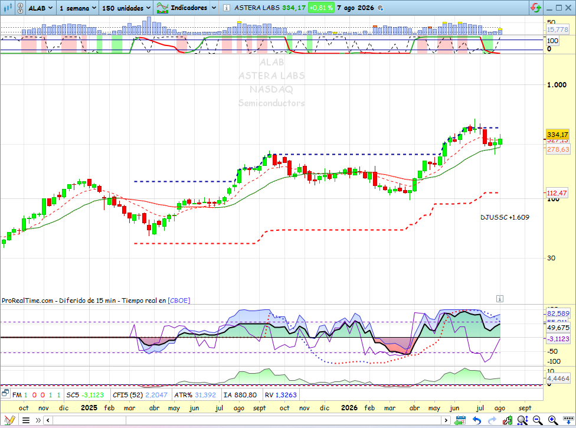576x428 pixels.
Task: Click the -3,1123 indicator axis label
Action: (558, 339)
